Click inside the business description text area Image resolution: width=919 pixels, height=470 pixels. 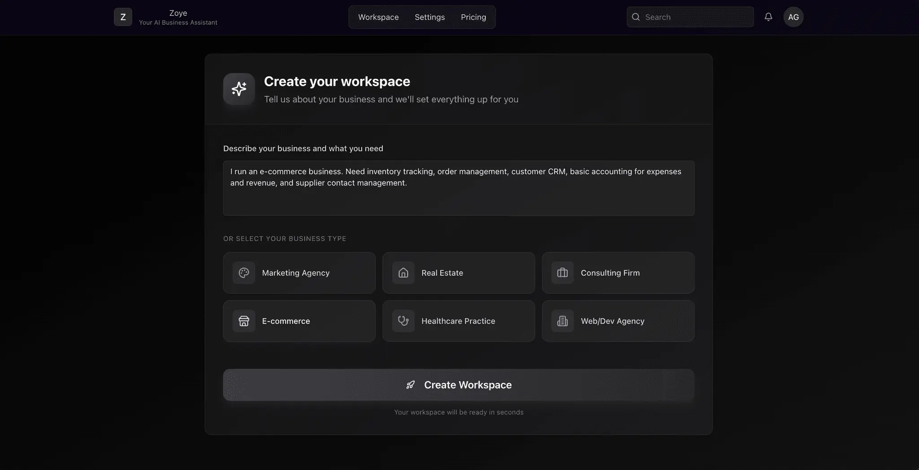[x=459, y=188]
